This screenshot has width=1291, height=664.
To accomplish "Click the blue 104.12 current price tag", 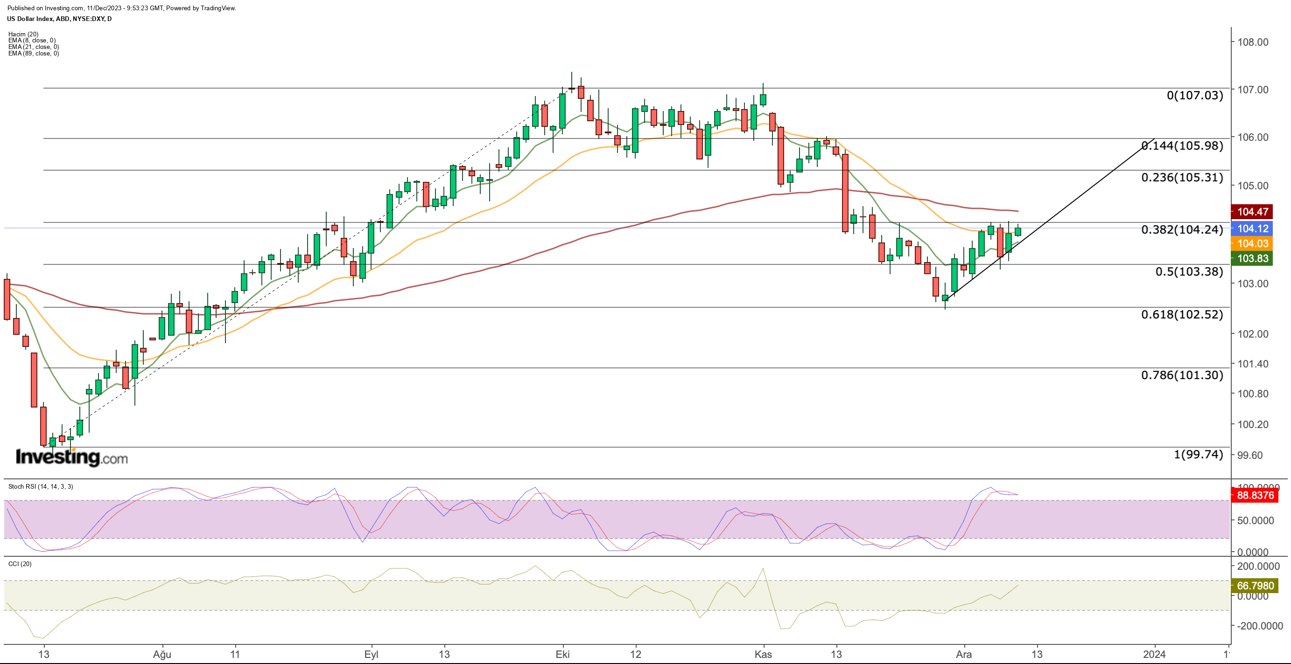I will (x=1252, y=229).
